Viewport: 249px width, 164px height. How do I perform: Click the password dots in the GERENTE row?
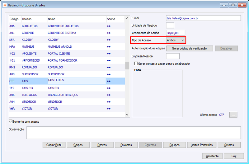pyautogui.click(x=109, y=33)
